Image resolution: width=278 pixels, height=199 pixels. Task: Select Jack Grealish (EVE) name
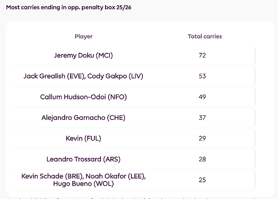click(54, 76)
